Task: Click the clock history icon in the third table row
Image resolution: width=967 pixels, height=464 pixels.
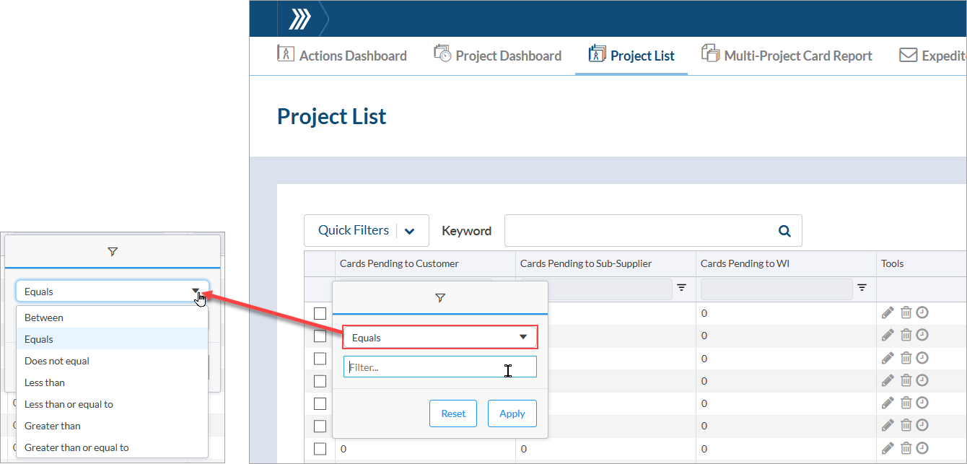Action: [922, 358]
